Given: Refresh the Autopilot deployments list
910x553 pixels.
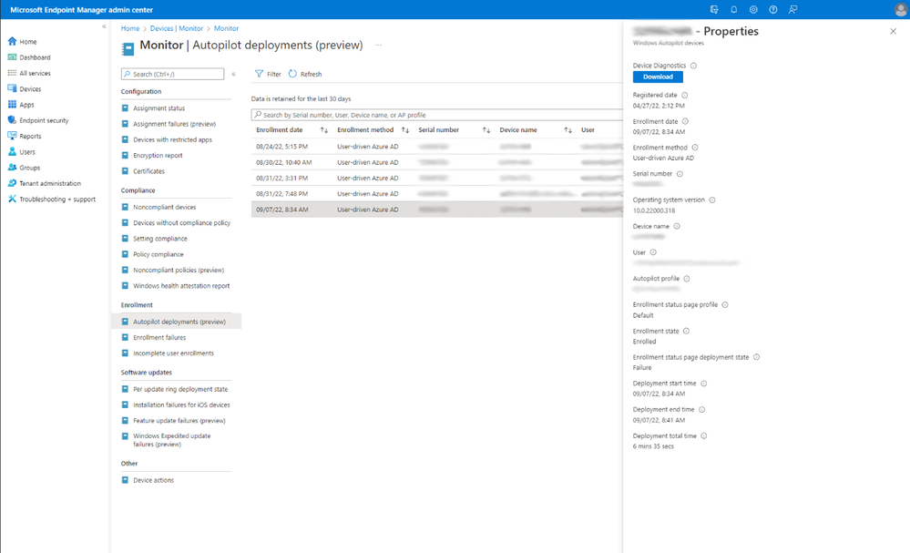Looking at the screenshot, I should pos(305,74).
